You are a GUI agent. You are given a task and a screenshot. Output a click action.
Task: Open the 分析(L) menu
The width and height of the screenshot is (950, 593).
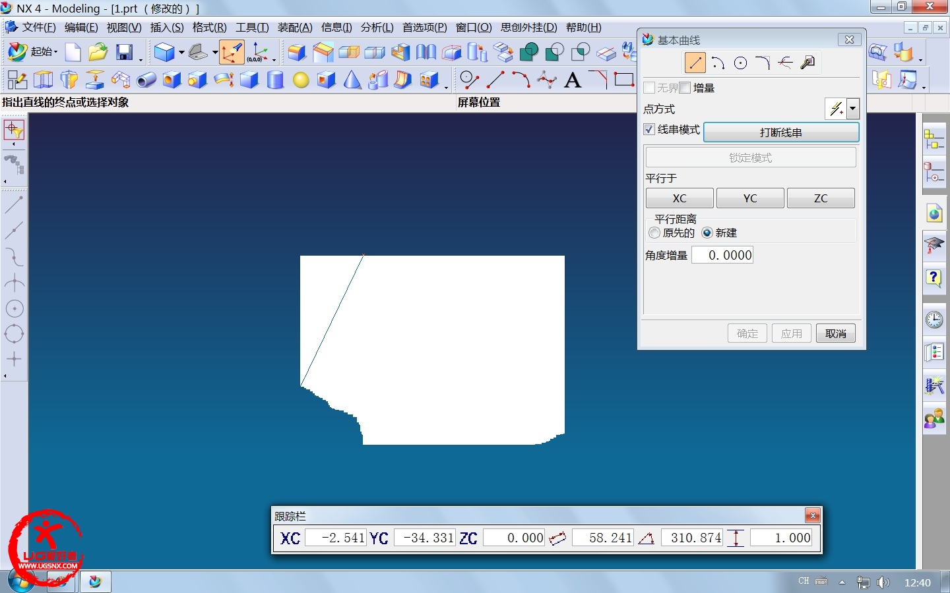click(377, 28)
